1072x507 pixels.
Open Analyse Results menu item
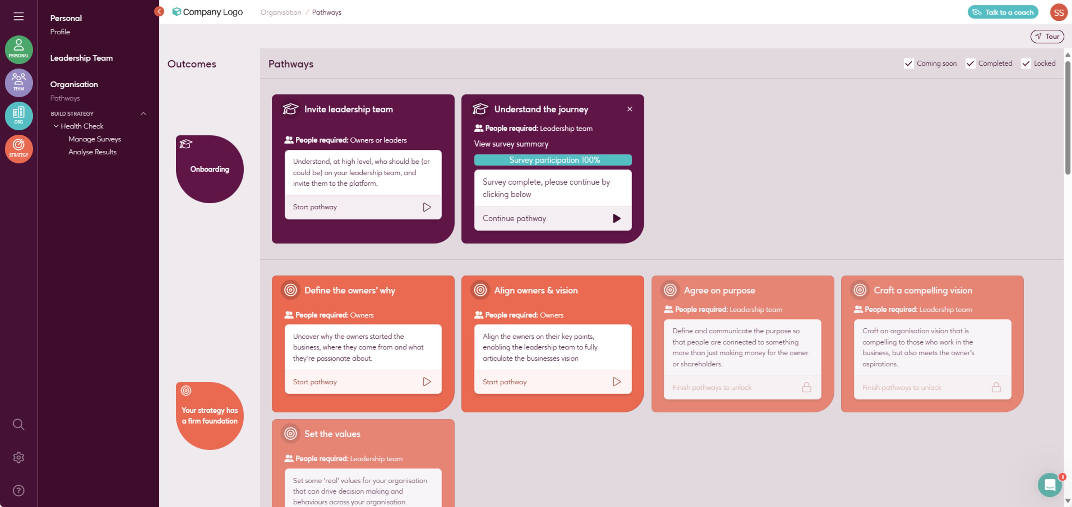(92, 152)
